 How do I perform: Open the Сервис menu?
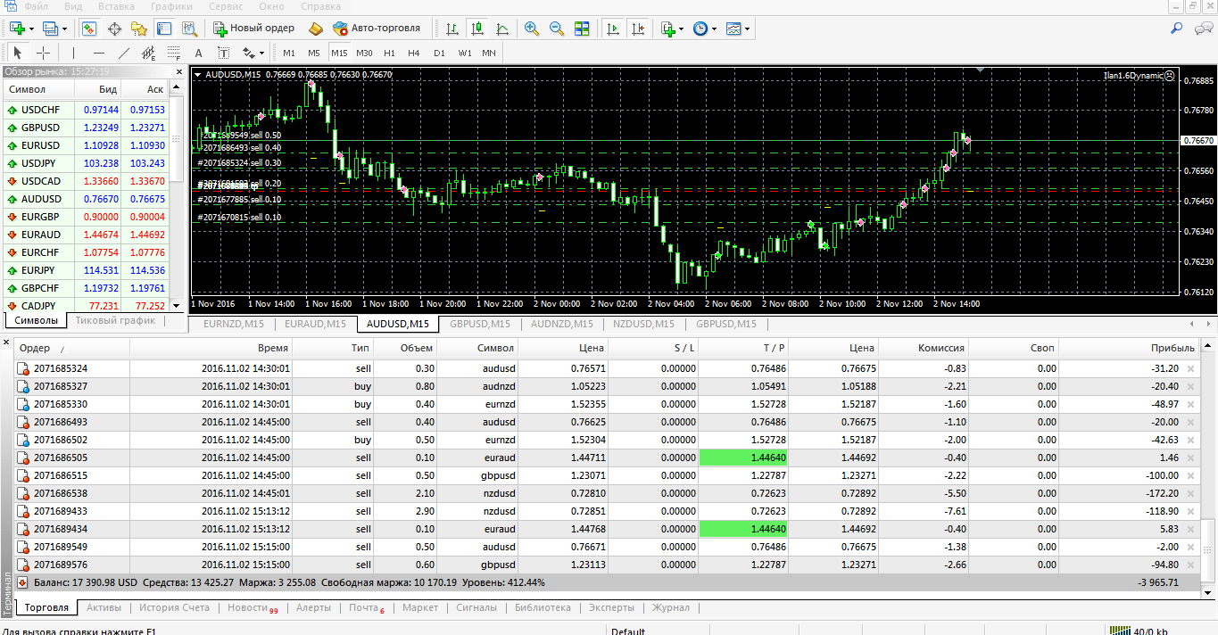click(226, 6)
